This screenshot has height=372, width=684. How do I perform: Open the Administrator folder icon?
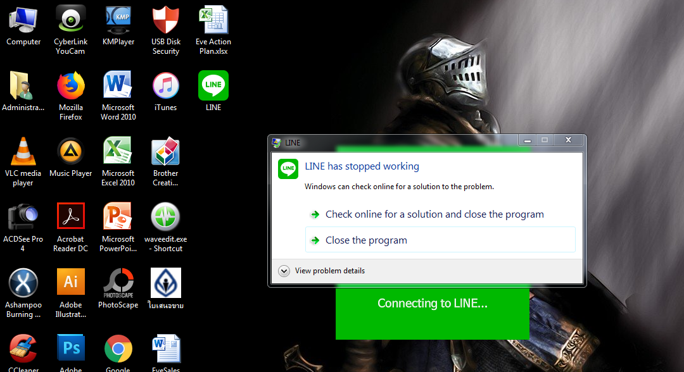click(22, 85)
